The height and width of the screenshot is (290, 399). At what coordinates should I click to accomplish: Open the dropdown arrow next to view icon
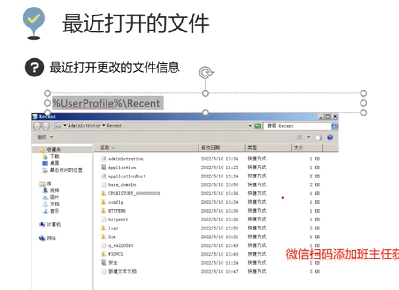(x=309, y=137)
